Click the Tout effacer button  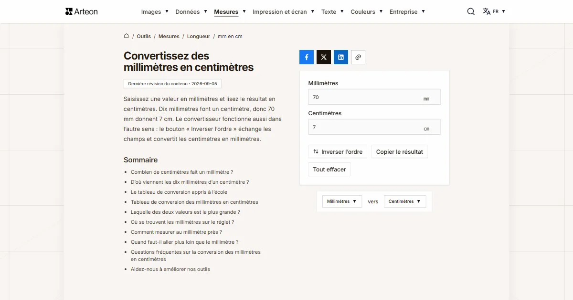329,170
